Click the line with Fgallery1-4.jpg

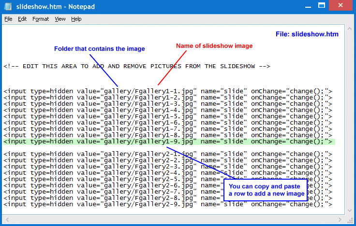coord(168,110)
